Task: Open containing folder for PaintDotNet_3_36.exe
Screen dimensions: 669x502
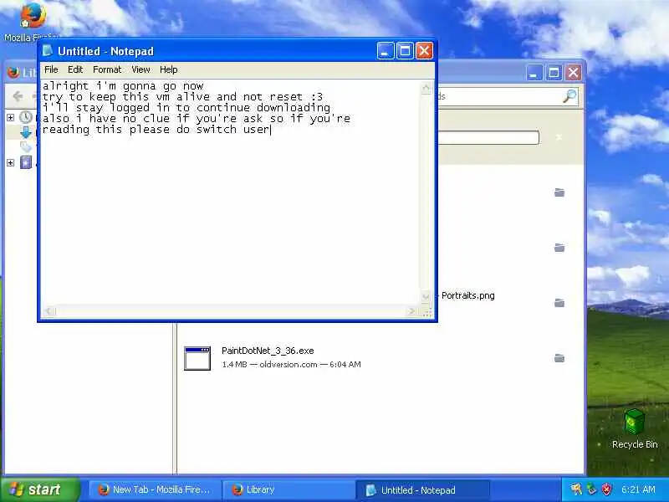Action: click(559, 358)
